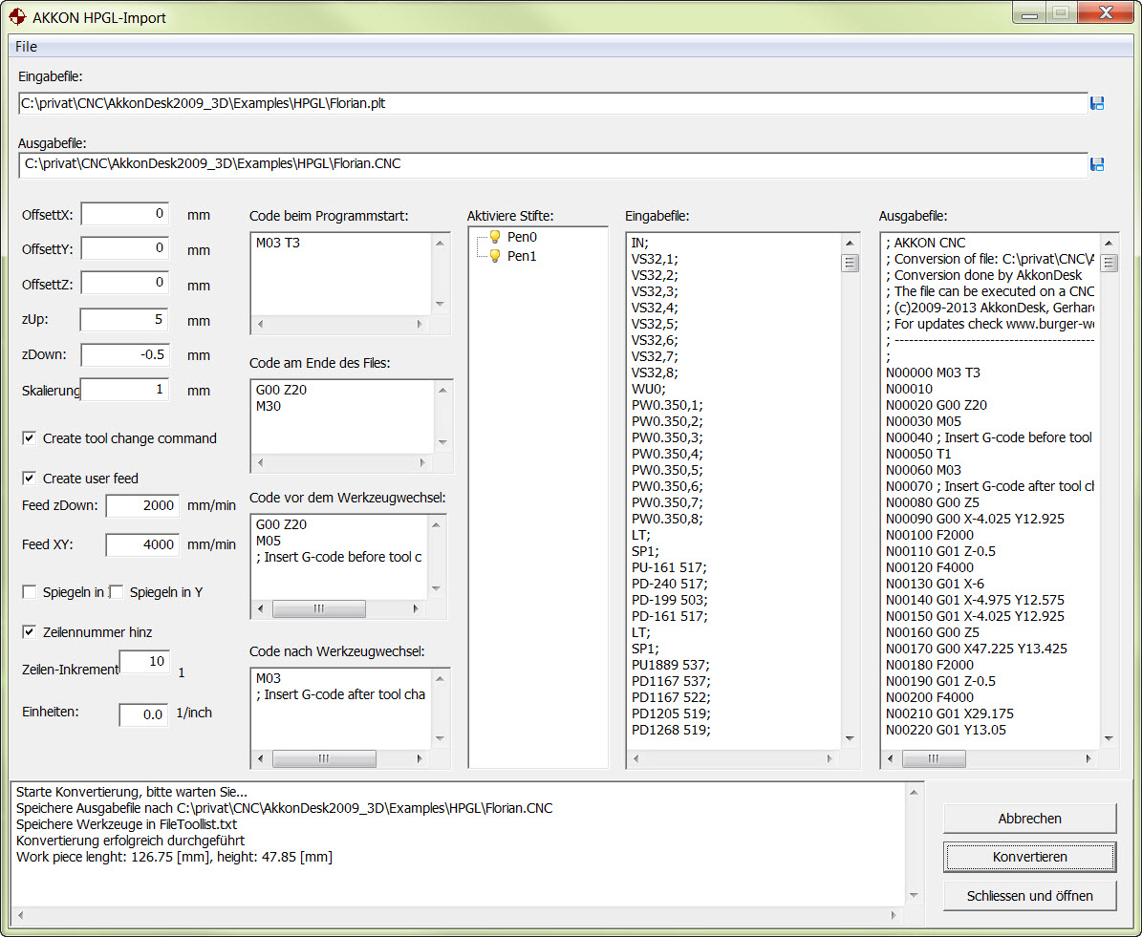This screenshot has height=937, width=1142.
Task: Click the Abbrechen button
Action: pos(1029,819)
